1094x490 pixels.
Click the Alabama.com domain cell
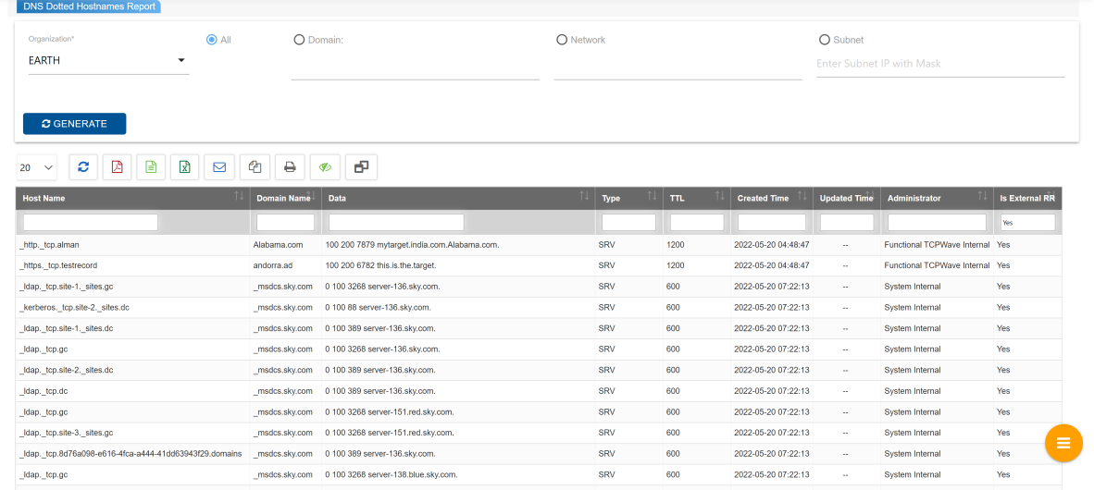278,245
